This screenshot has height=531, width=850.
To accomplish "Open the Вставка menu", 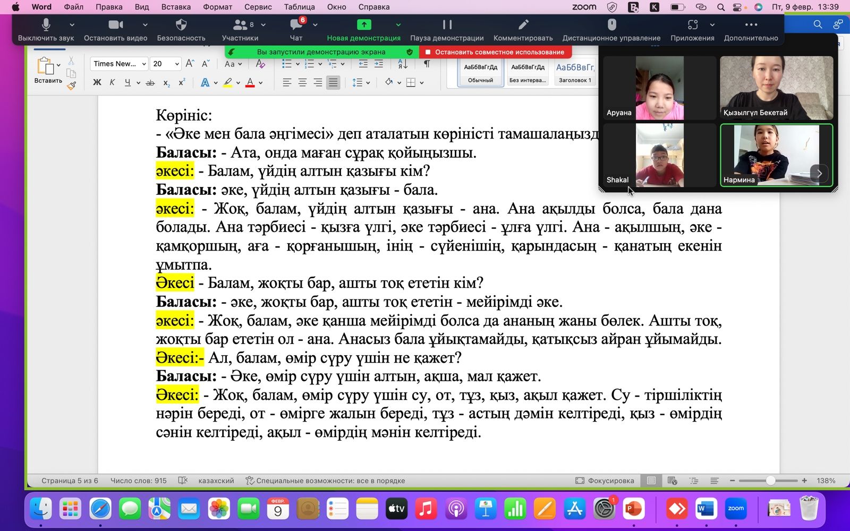I will pyautogui.click(x=176, y=7).
